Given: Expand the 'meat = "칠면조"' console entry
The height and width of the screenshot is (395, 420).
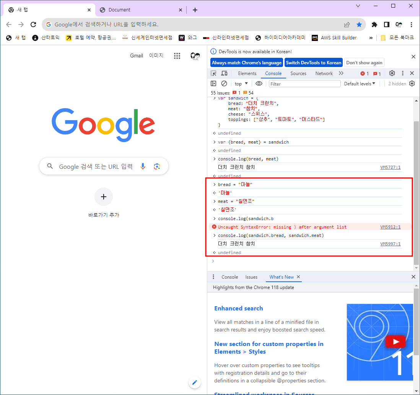Looking at the screenshot, I should pyautogui.click(x=214, y=201).
